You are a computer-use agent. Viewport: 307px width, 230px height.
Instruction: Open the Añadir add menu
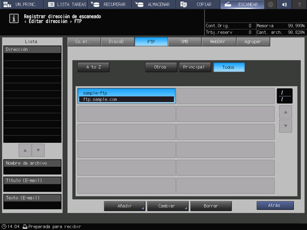125,206
